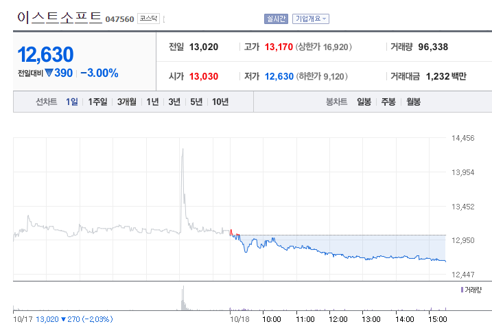Screen dimensions: 492x335
Task: Click the 11:00 time axis marker
Action: tap(305, 319)
